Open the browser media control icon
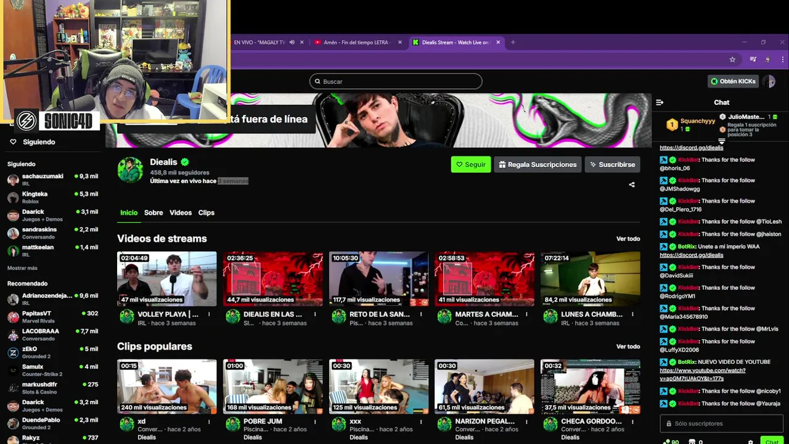The width and height of the screenshot is (789, 444). click(x=753, y=59)
